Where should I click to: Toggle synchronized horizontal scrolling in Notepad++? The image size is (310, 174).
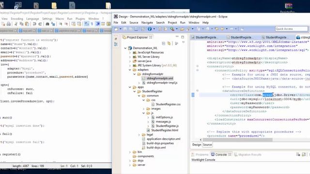[x=79, y=24]
